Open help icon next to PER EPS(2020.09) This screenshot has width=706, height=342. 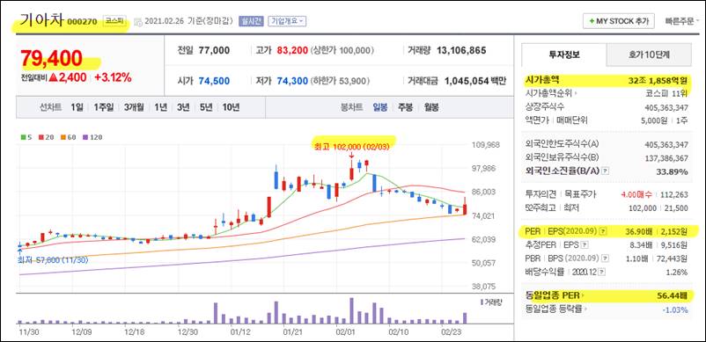coord(603,231)
